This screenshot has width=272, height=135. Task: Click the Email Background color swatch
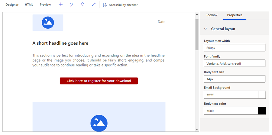click(x=262, y=95)
